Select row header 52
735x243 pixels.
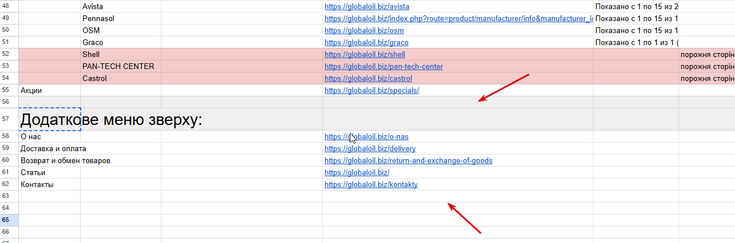tap(9, 54)
